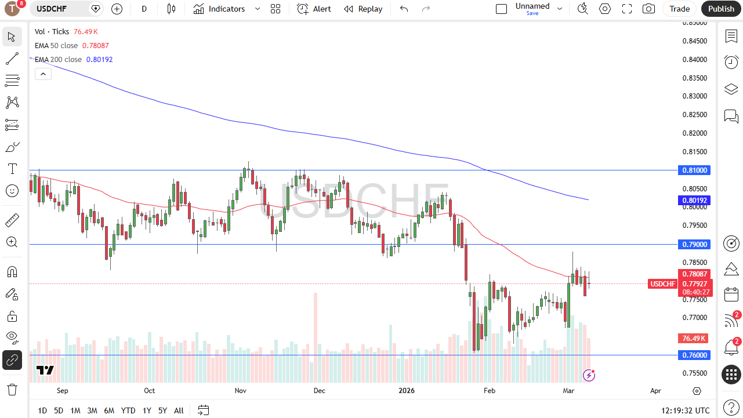Image resolution: width=743 pixels, height=418 pixels.
Task: Select the ruler measure tool
Action: point(12,220)
